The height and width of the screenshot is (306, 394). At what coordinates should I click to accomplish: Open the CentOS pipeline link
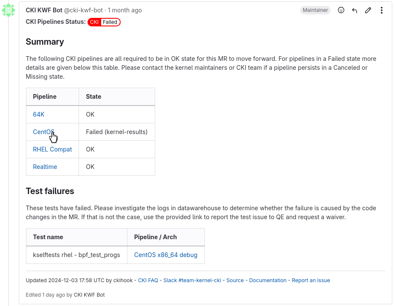(x=43, y=132)
